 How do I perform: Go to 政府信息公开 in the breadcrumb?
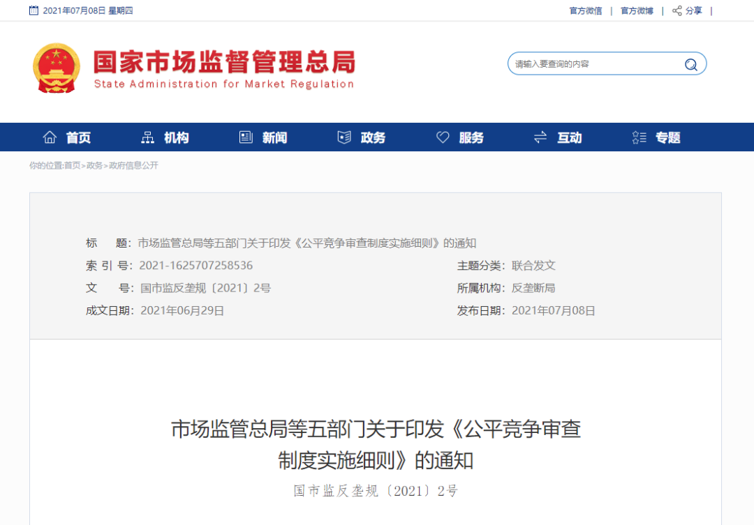tap(133, 166)
